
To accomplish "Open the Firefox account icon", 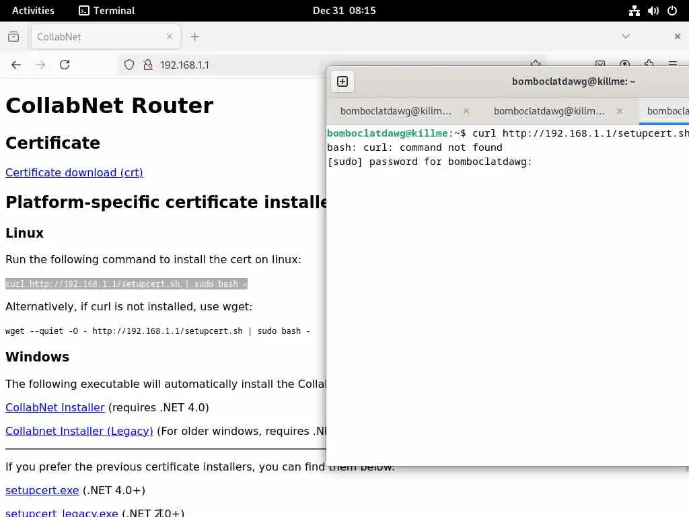I will point(624,64).
